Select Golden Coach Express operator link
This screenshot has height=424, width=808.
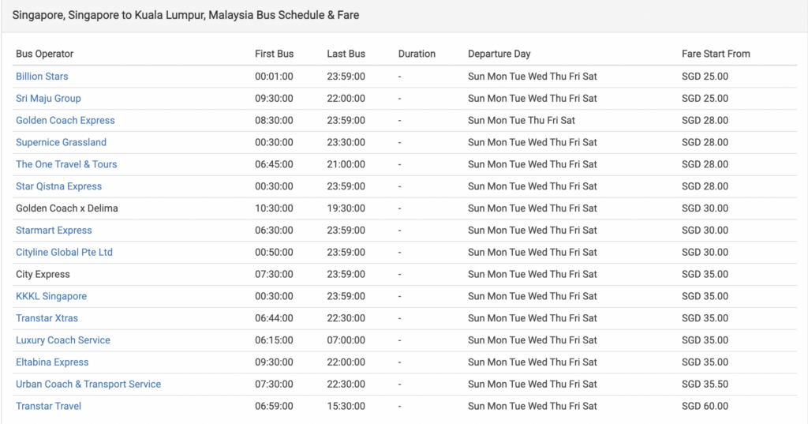(x=65, y=120)
